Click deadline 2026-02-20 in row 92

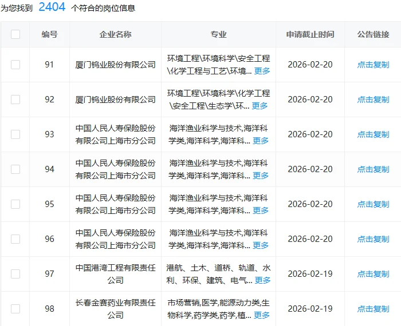(310, 100)
